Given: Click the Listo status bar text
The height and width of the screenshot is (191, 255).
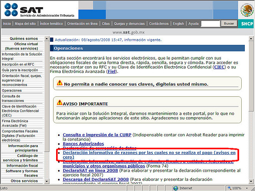Looking at the screenshot, I should (4, 188).
